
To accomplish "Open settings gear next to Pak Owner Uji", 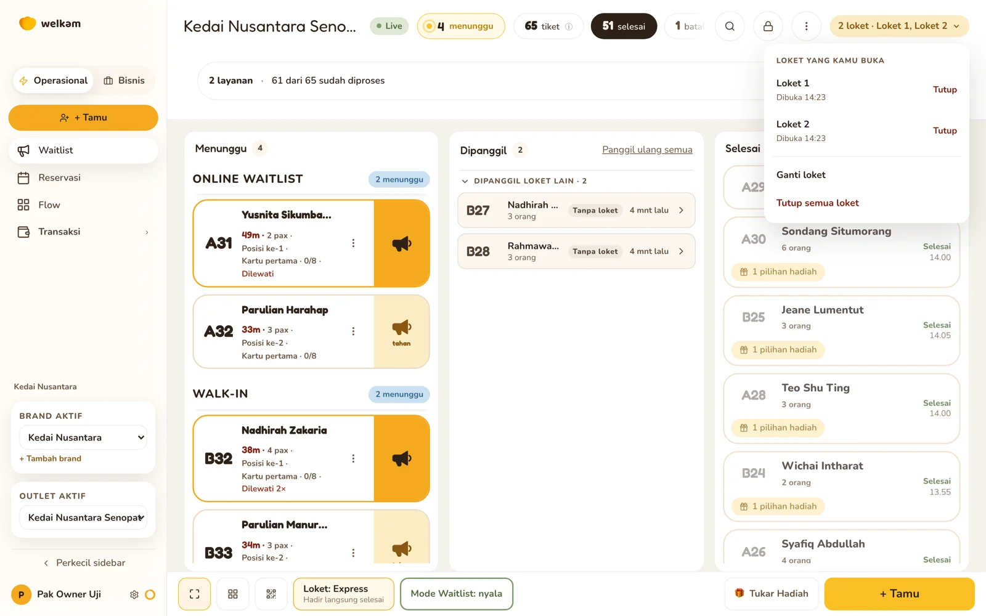I will [134, 594].
